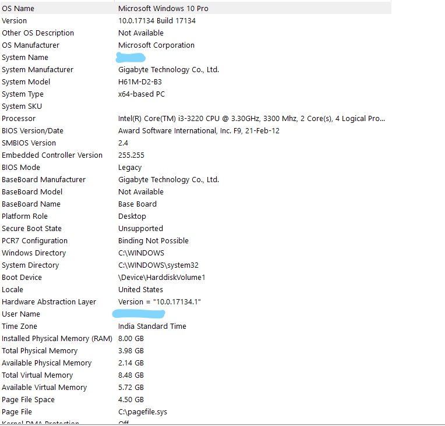Select the OS Manufacturer label
Screen dimensions: 445x426
(x=31, y=45)
